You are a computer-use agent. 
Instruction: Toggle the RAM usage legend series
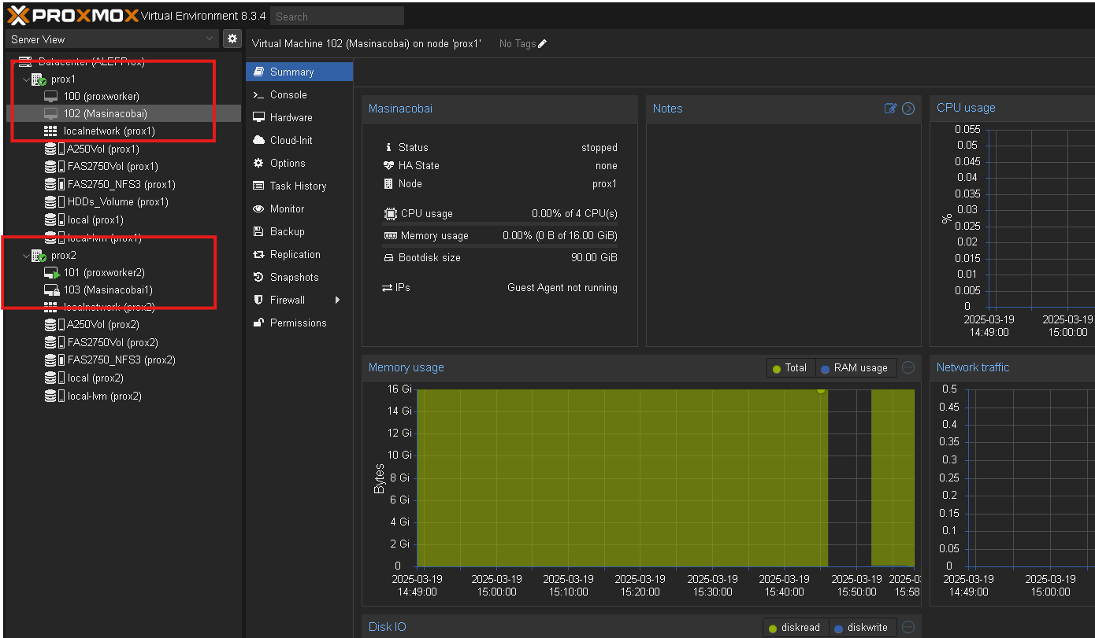855,367
